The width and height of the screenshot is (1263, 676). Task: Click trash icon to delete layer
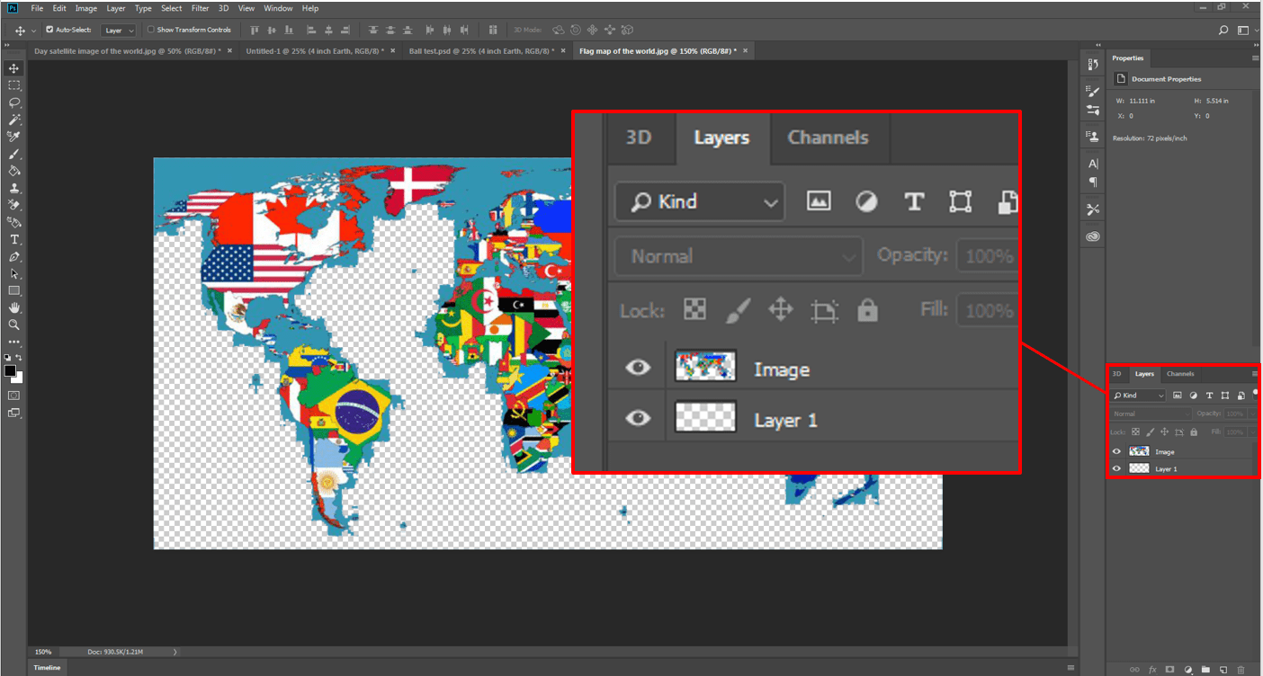pos(1241,669)
